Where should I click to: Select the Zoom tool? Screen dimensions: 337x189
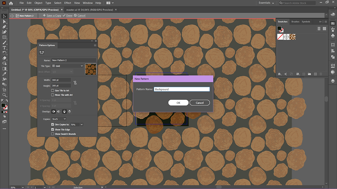click(4, 95)
